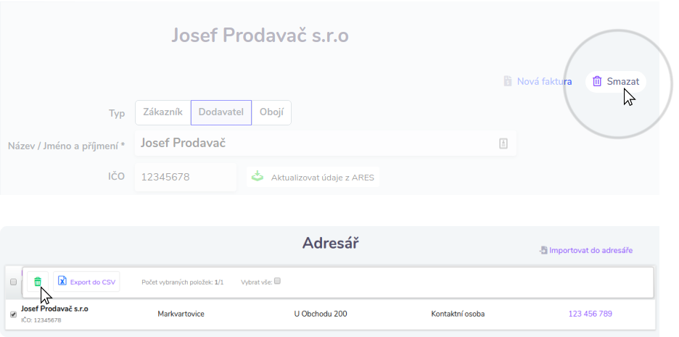Open the Josef Prodavač s.r.o address book entry
This screenshot has height=337, width=679.
pyautogui.click(x=55, y=309)
